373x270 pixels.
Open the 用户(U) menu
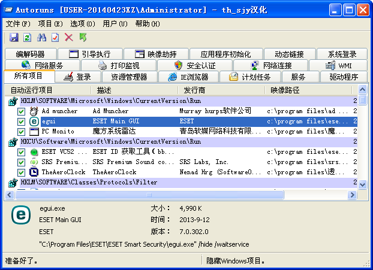click(115, 24)
